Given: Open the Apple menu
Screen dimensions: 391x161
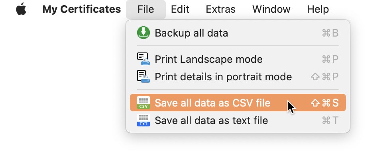Looking at the screenshot, I should tap(21, 9).
